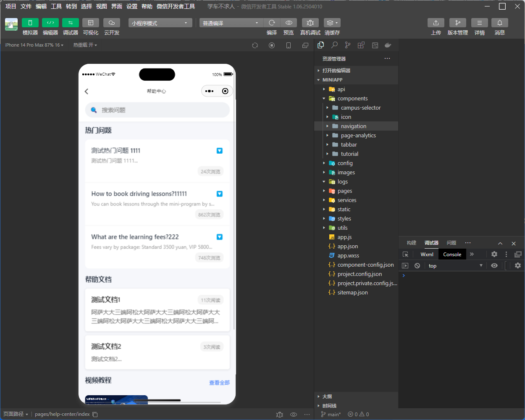Switch to the Wxml tab
Image resolution: width=525 pixels, height=420 pixels.
pos(426,254)
